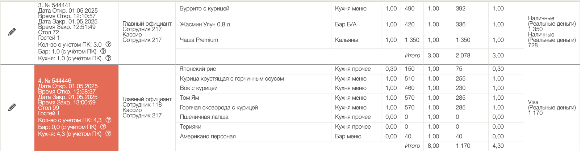Click help icon next to Кухня: 1,0

pos(108,58)
